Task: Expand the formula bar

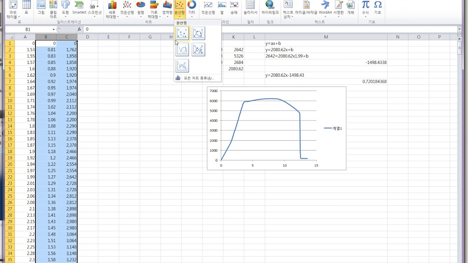Action: [x=460, y=29]
